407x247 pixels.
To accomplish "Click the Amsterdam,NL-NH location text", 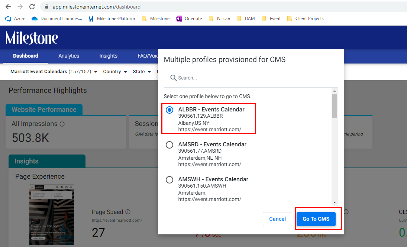I will pos(200,158).
